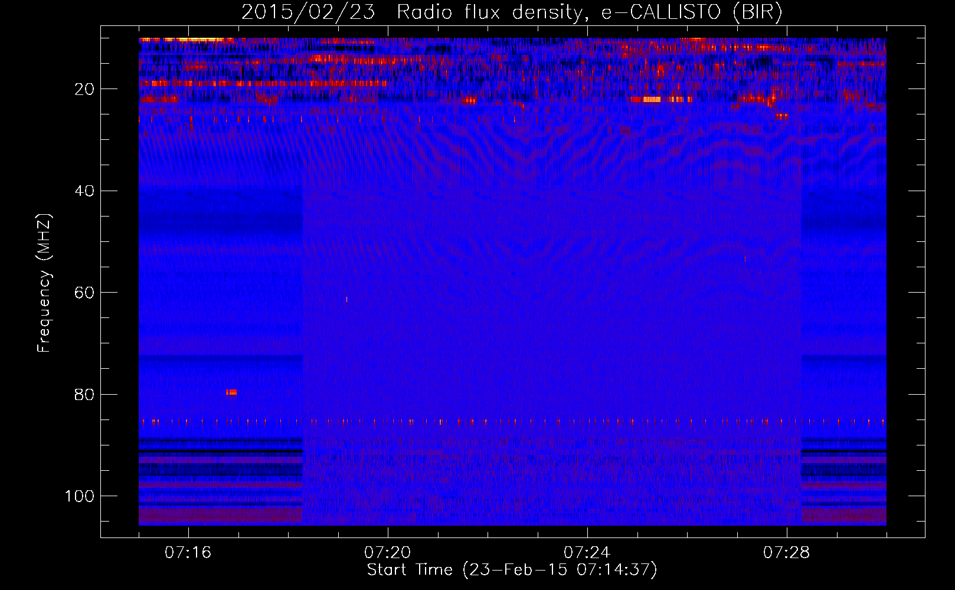Click the 07:24 time tick label
The height and width of the screenshot is (590, 955).
(587, 553)
